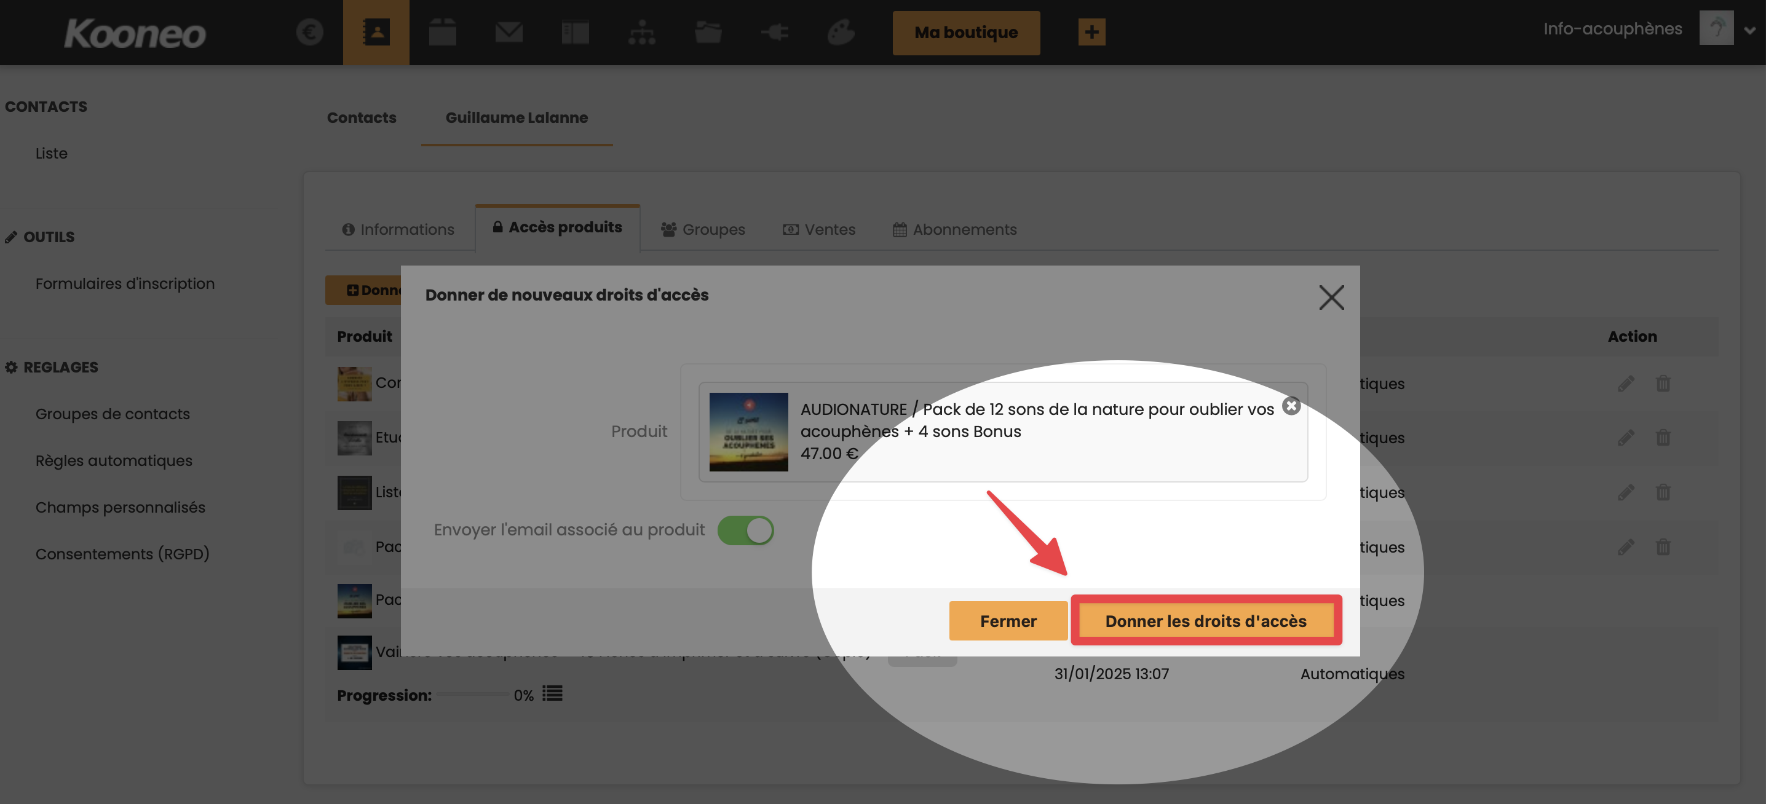Click the Produit column header
The width and height of the screenshot is (1766, 804).
coord(364,337)
